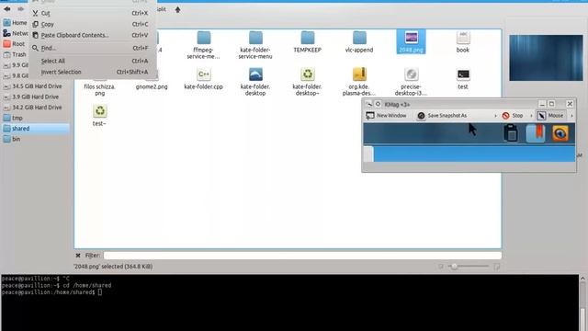Click in the terminal panel

[289, 302]
